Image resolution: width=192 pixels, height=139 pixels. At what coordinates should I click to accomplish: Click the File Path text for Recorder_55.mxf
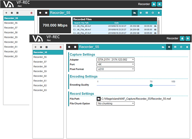(x=136, y=99)
